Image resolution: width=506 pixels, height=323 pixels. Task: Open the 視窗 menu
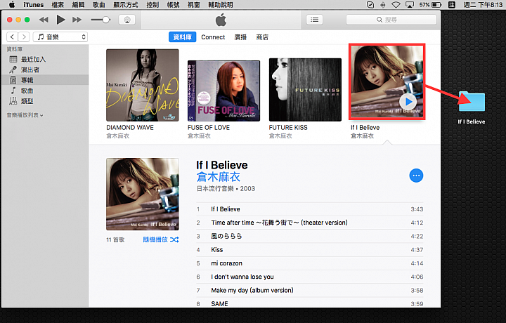(194, 5)
